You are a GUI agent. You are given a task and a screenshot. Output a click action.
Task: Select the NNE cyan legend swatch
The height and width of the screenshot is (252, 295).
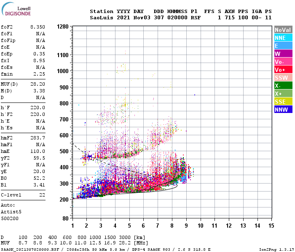(283, 38)
